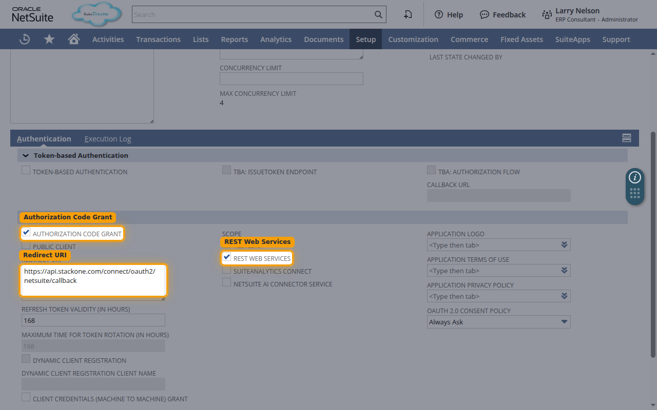Open Help from the header
The width and height of the screenshot is (657, 410).
point(449,14)
